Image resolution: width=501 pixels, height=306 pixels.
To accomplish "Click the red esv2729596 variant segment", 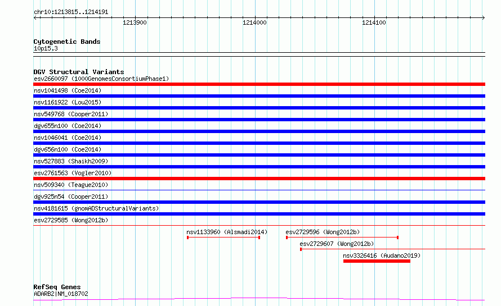I will pos(342,238).
